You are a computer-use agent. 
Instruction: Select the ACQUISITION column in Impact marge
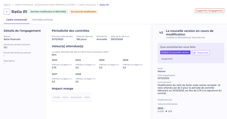pyautogui.click(x=76, y=97)
